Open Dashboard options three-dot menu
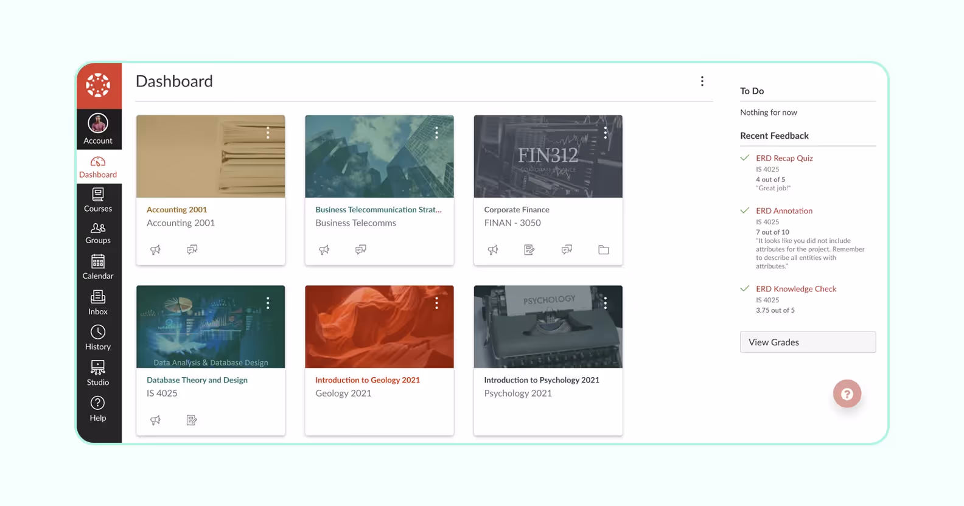The height and width of the screenshot is (506, 964). click(702, 81)
